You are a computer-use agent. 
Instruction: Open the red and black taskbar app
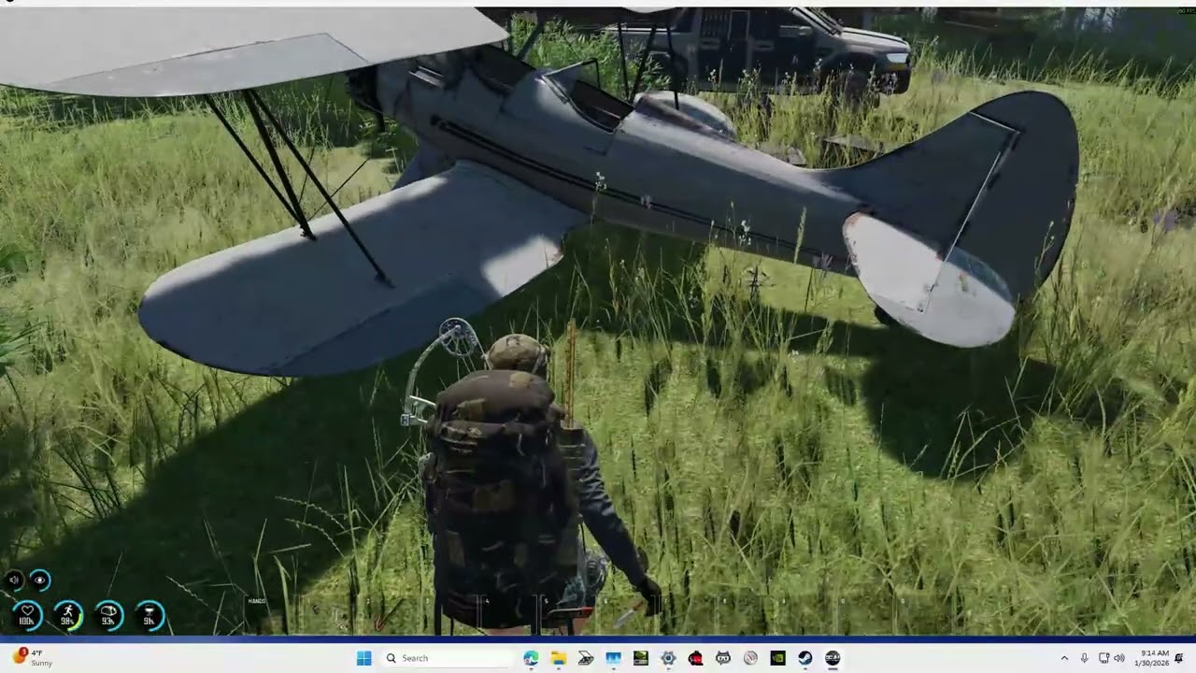pyautogui.click(x=695, y=658)
